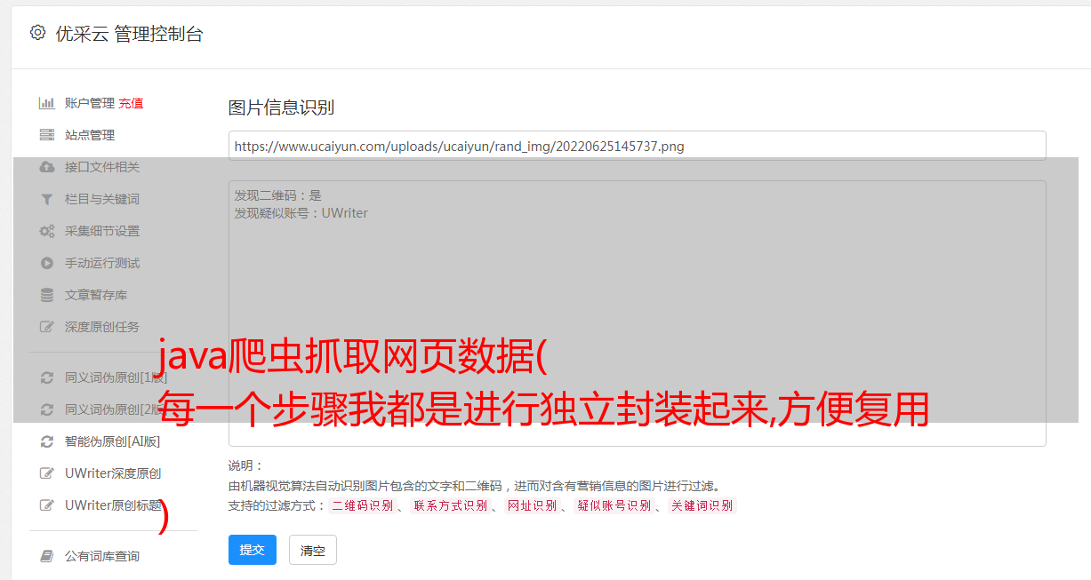Click the cloud upload icon for 接口文件相关
1091x580 pixels.
coord(47,167)
